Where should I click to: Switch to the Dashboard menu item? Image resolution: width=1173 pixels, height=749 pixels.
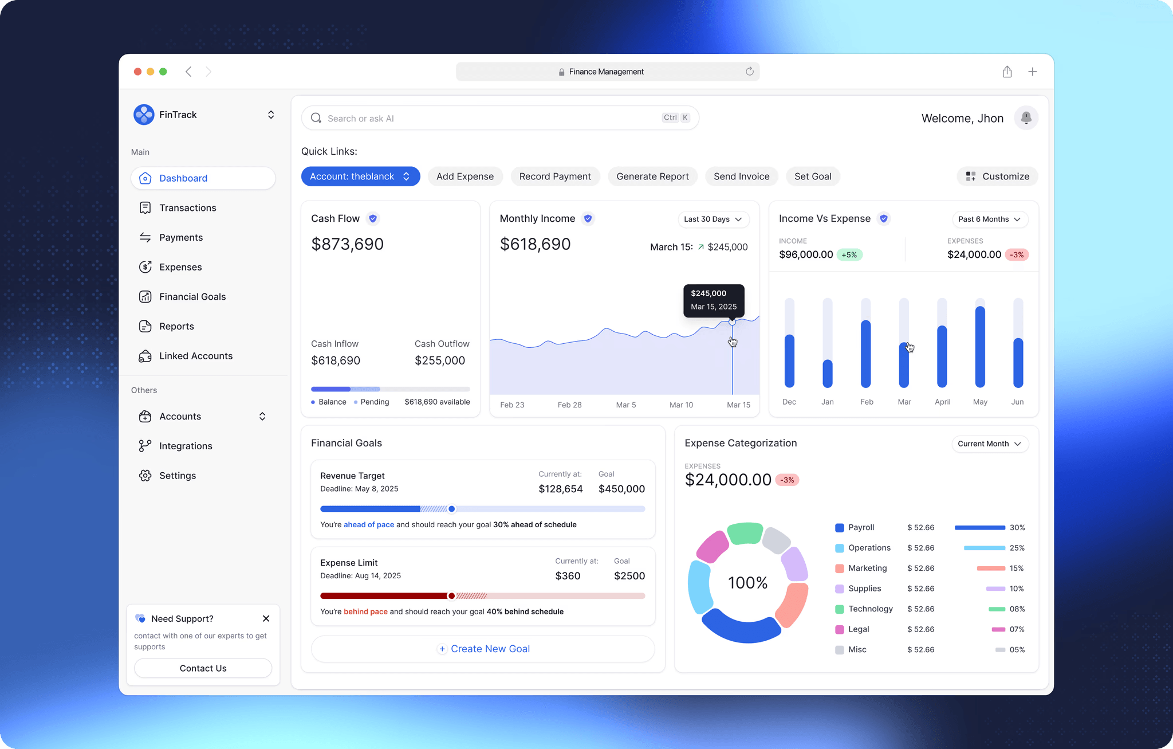tap(183, 178)
